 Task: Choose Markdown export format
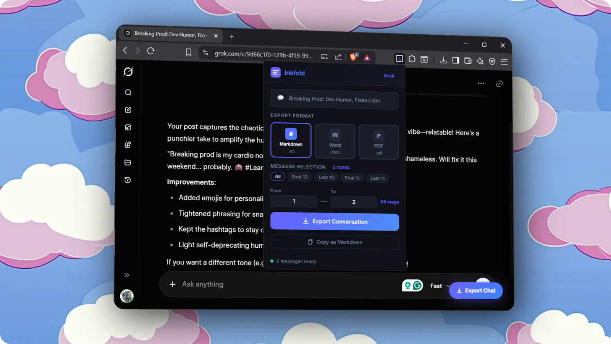click(x=291, y=140)
